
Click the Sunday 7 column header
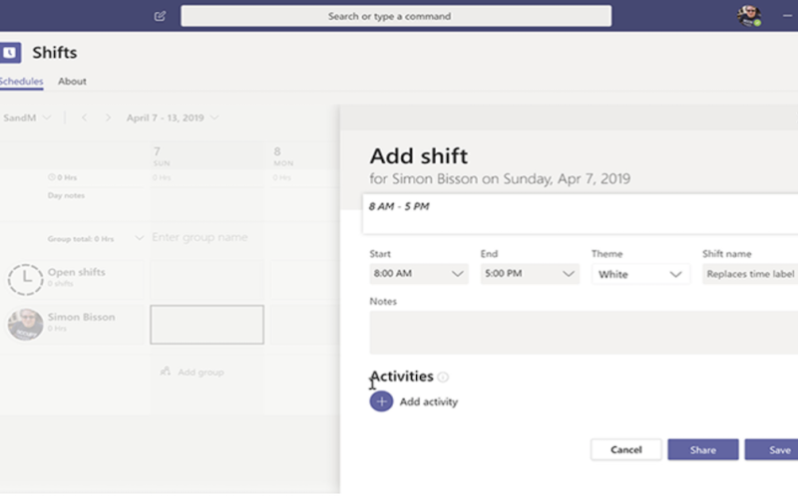206,156
